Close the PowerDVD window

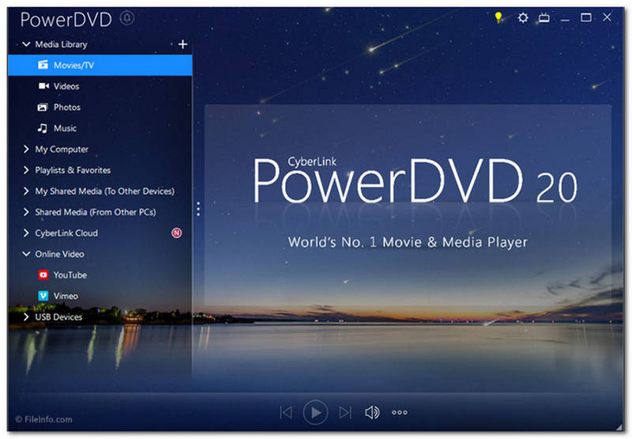(607, 17)
